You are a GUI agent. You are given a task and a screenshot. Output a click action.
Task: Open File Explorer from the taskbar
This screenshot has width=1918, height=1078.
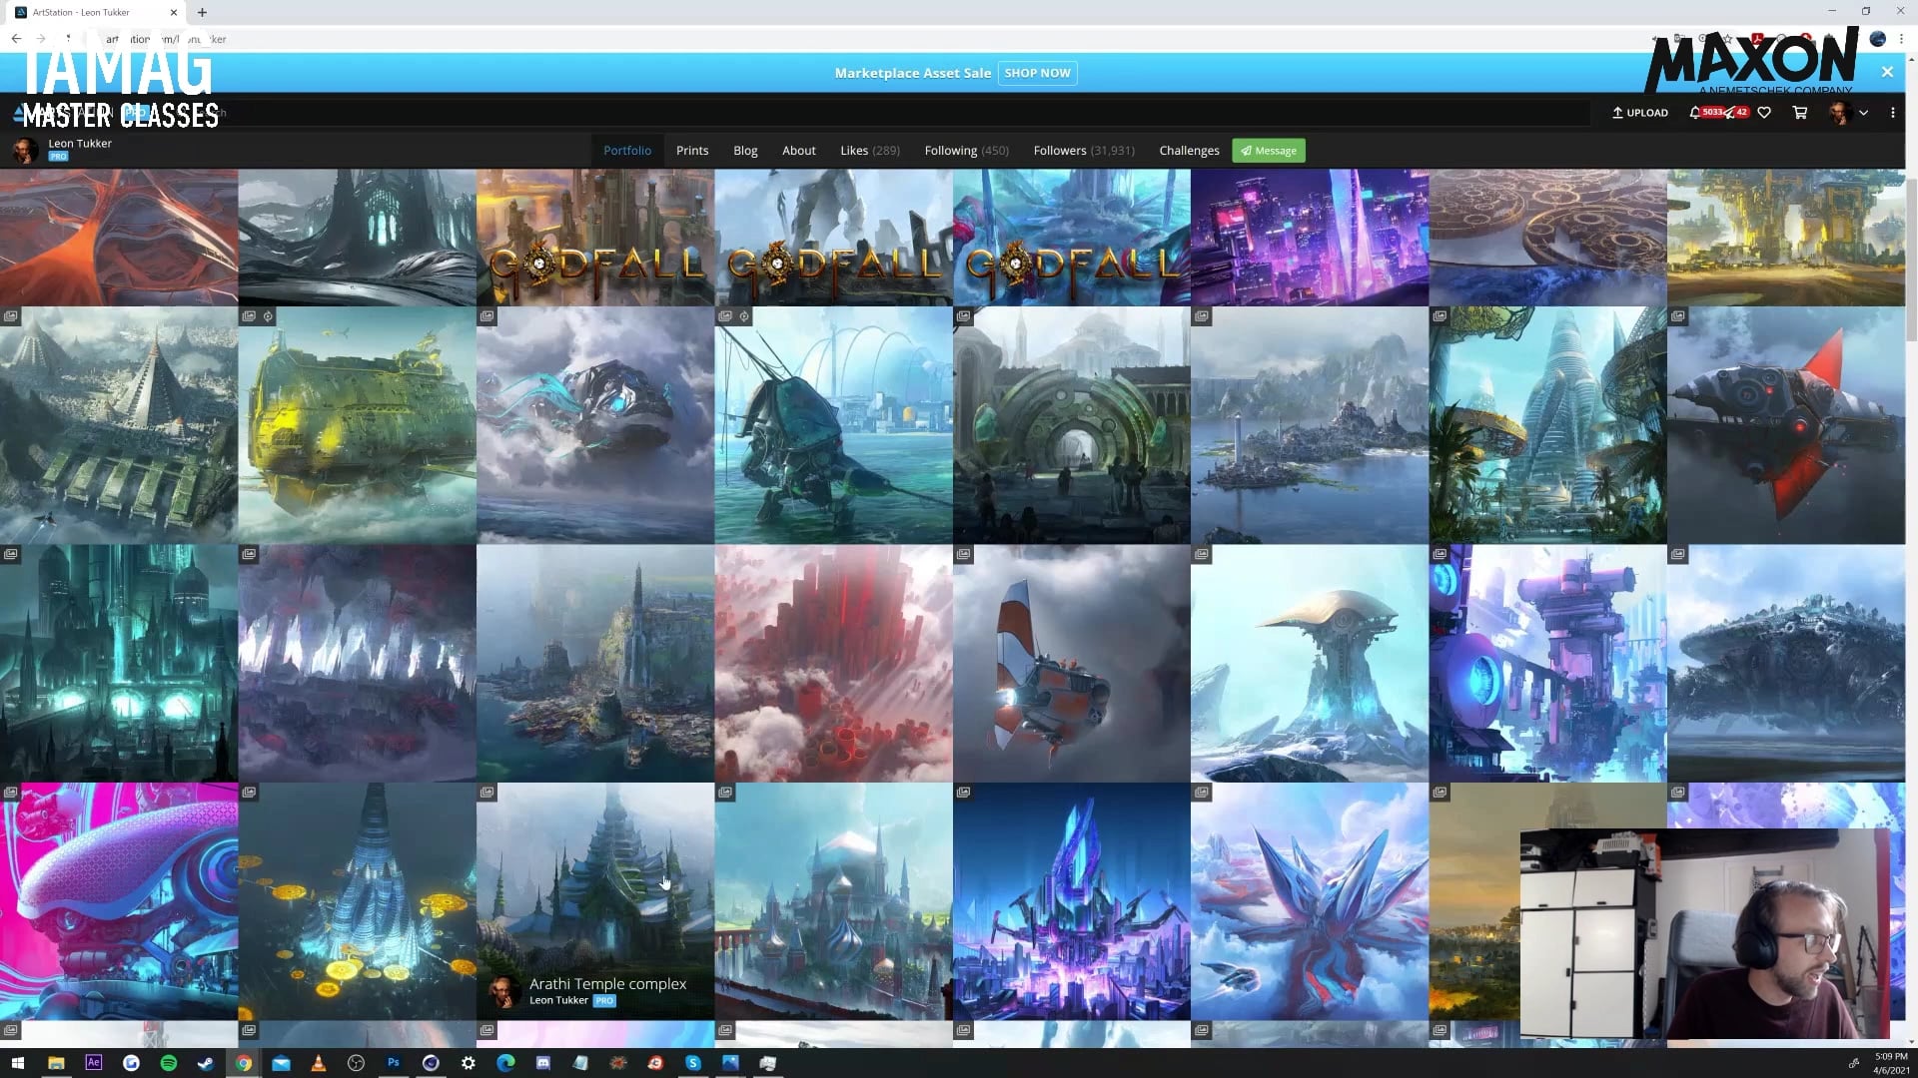[56, 1063]
